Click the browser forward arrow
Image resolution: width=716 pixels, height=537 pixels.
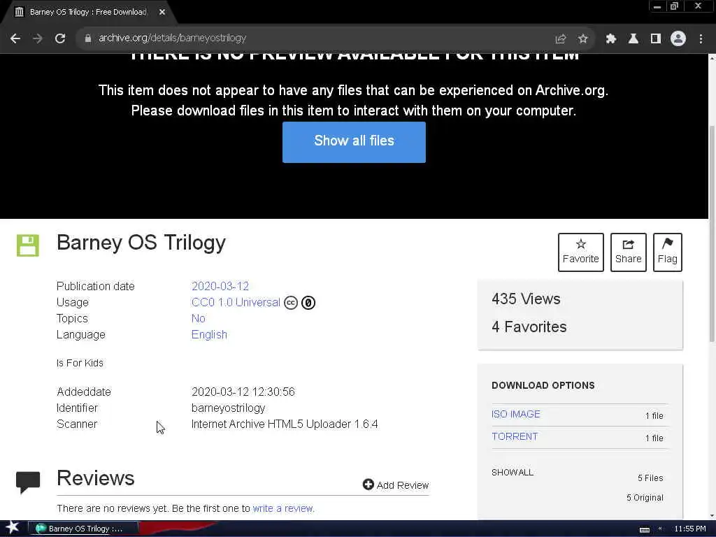(x=38, y=39)
